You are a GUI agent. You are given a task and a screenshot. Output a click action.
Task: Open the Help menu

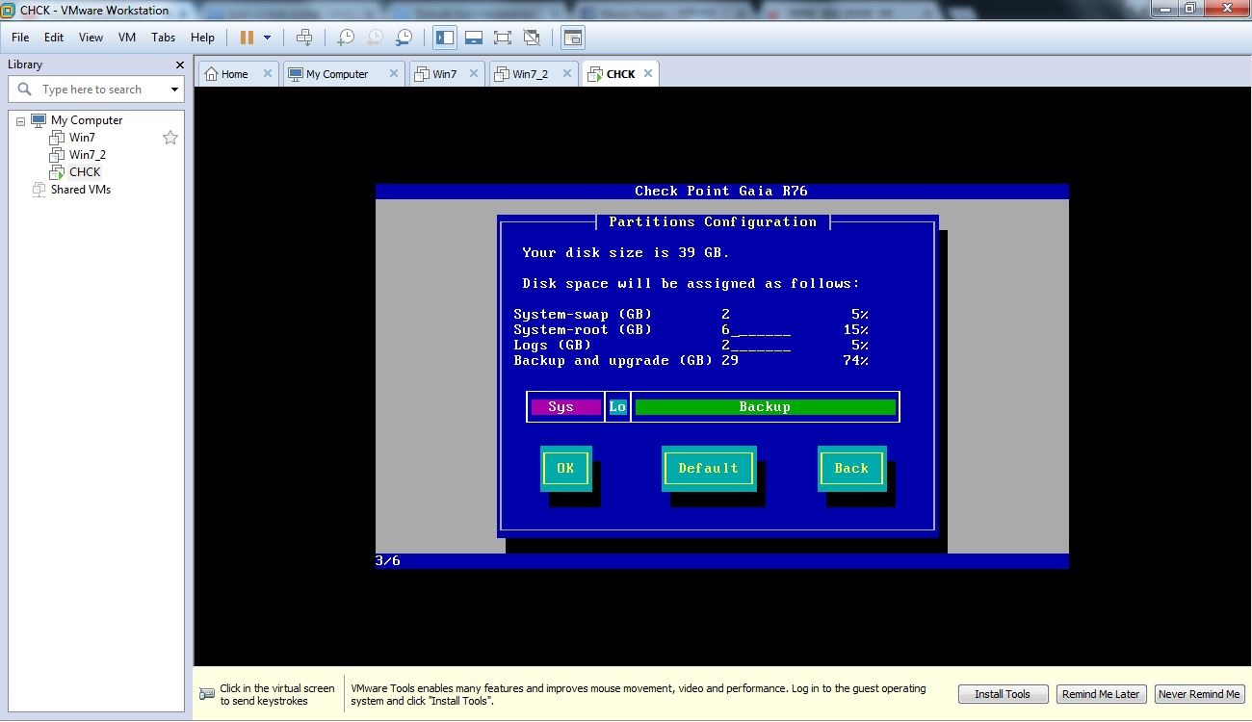(x=202, y=38)
